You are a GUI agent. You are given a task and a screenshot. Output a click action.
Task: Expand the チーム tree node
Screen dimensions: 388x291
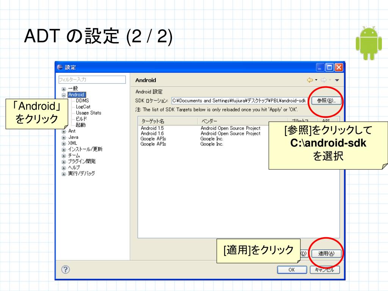click(x=64, y=156)
